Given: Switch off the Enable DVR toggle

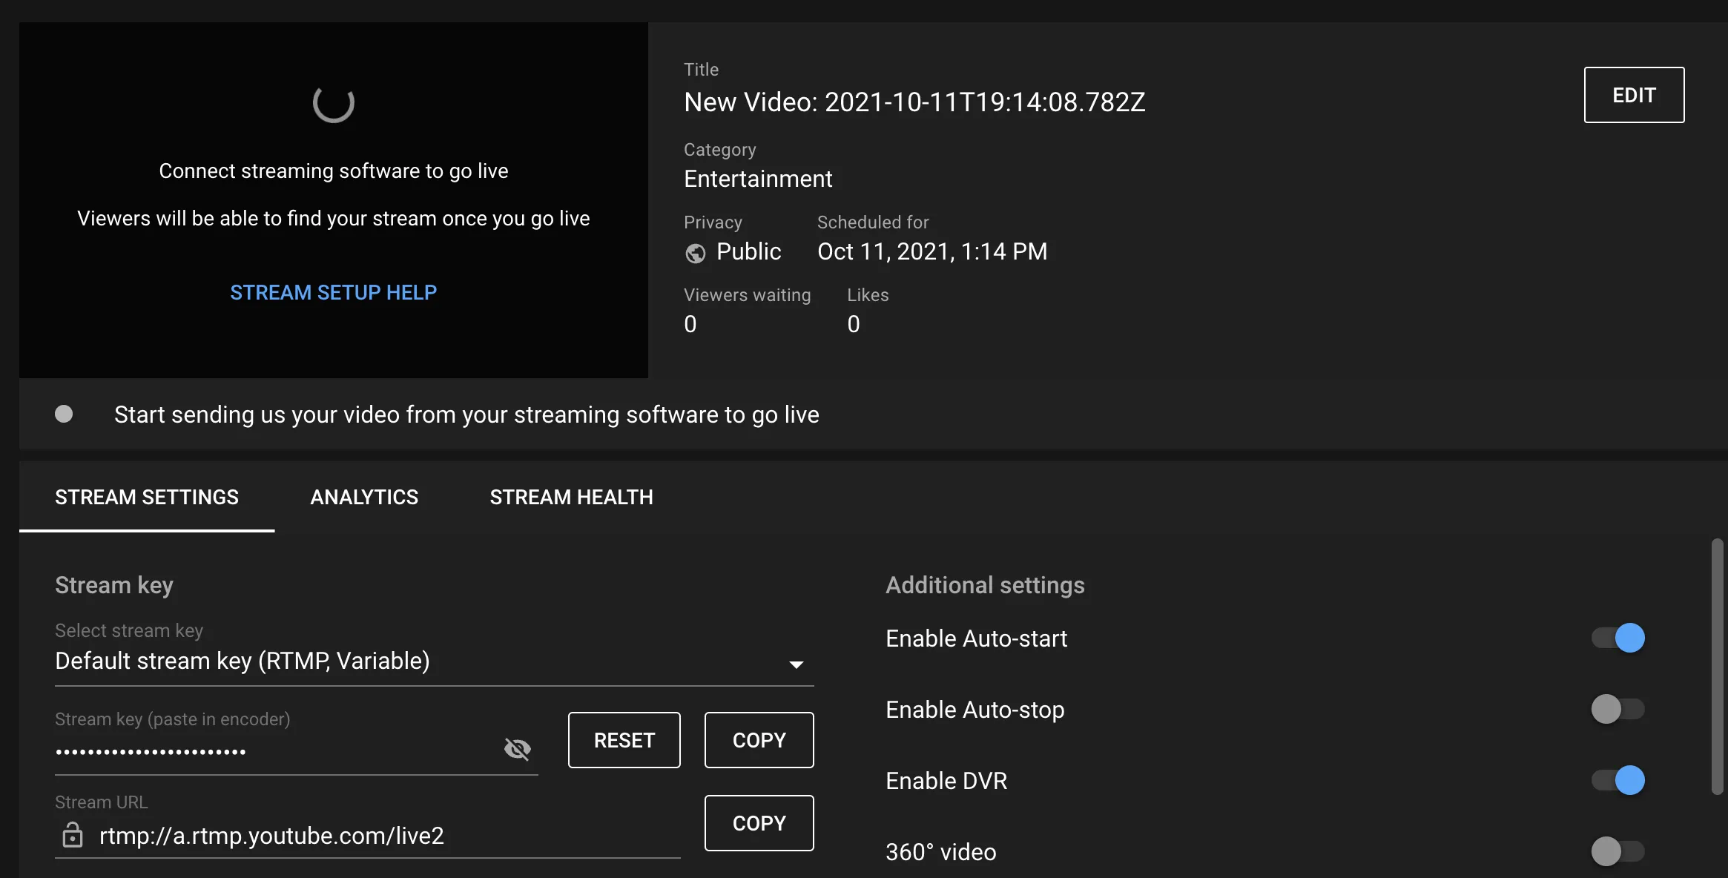Looking at the screenshot, I should [x=1617, y=780].
